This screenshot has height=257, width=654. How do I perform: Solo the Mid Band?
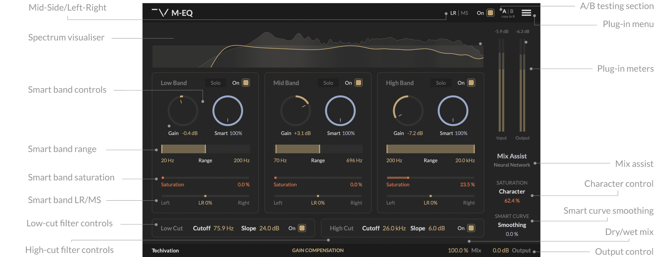point(328,83)
